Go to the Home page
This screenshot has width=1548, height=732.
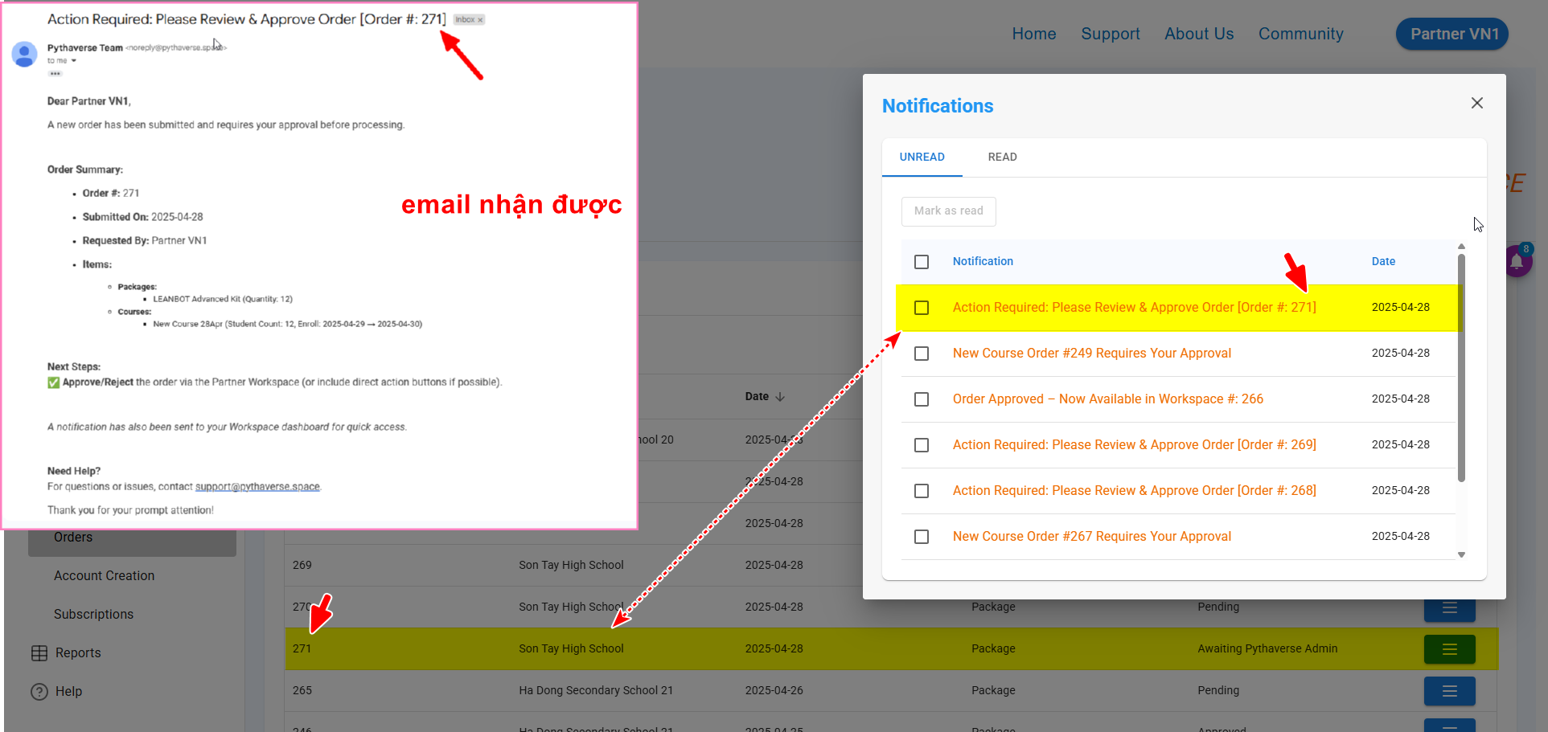click(1033, 34)
